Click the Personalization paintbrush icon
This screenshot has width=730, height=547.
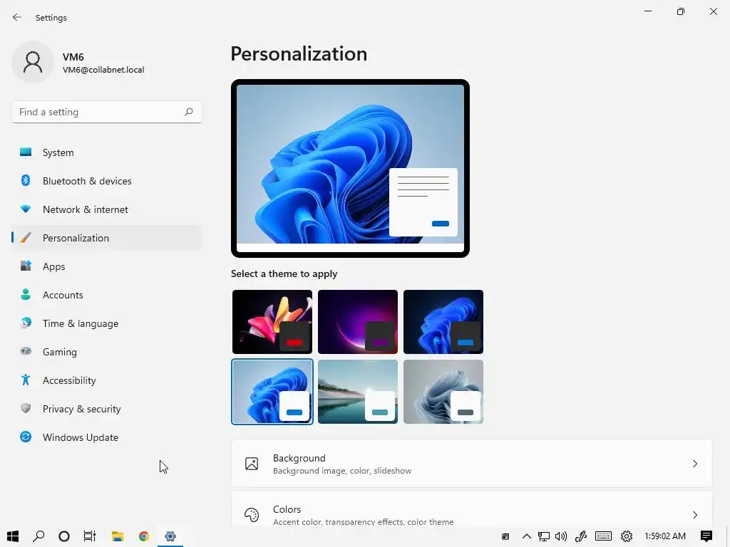26,238
